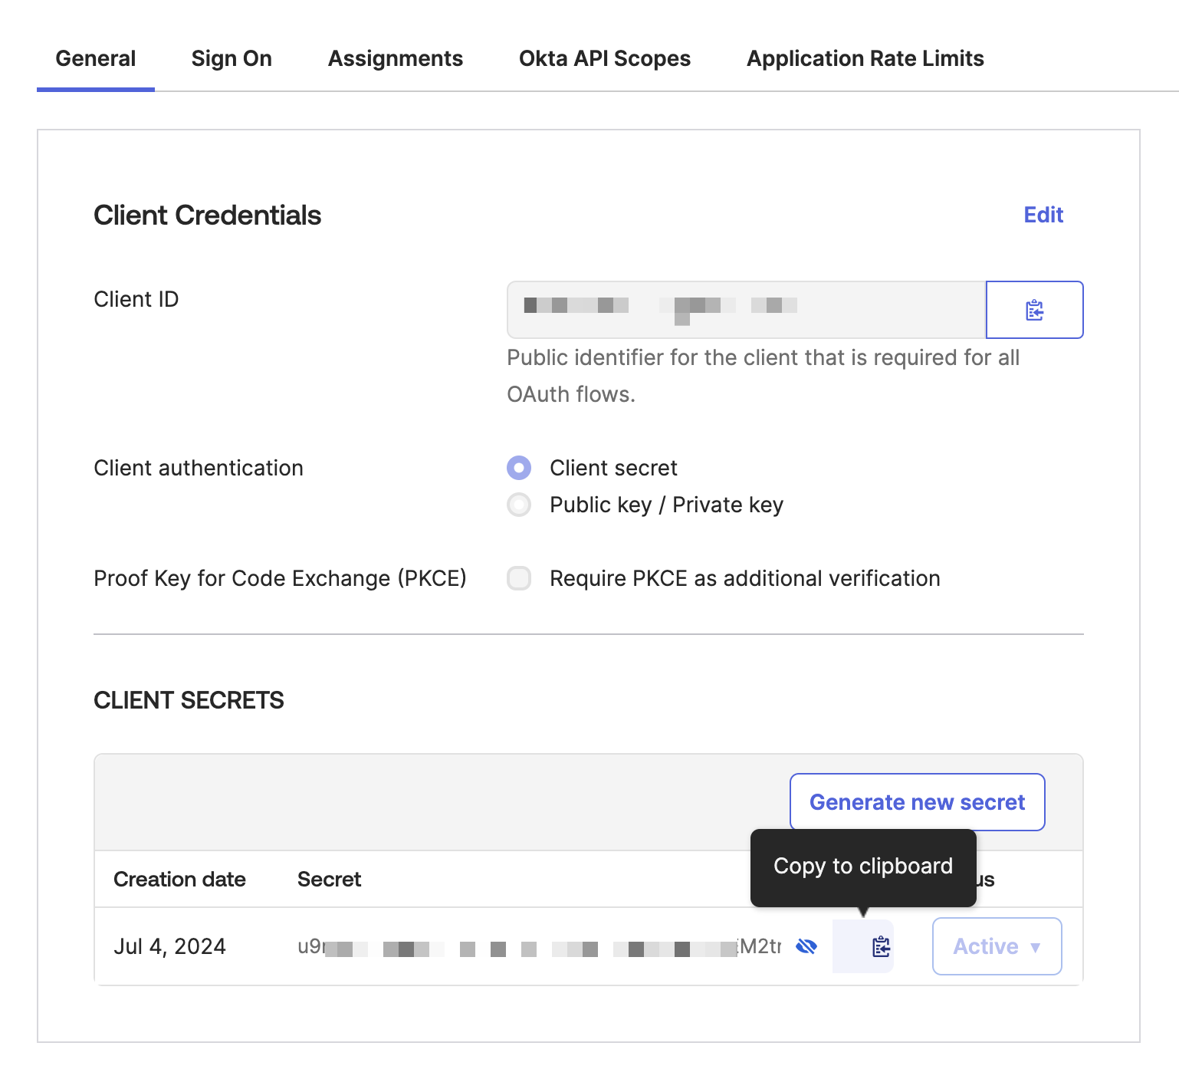Open the Active status dropdown

(x=996, y=946)
